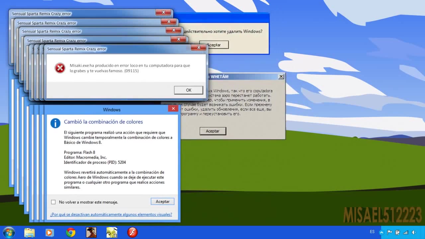The width and height of the screenshot is (425, 239).
Task: Open the Windows Start orb
Action: [8, 232]
